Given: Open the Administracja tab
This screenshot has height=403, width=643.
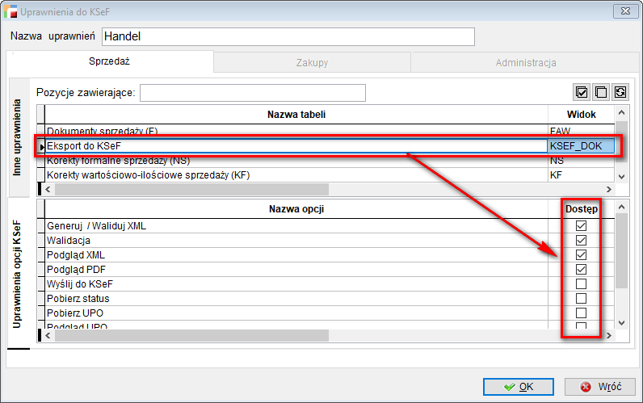Looking at the screenshot, I should (x=526, y=62).
